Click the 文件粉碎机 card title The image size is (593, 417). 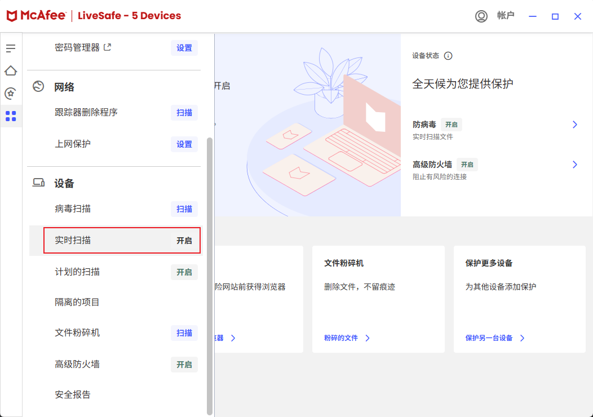(344, 263)
